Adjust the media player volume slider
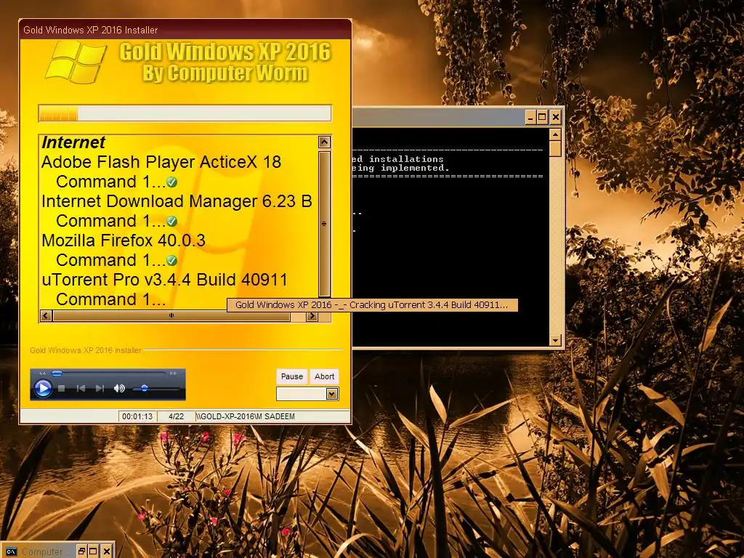 [x=145, y=389]
